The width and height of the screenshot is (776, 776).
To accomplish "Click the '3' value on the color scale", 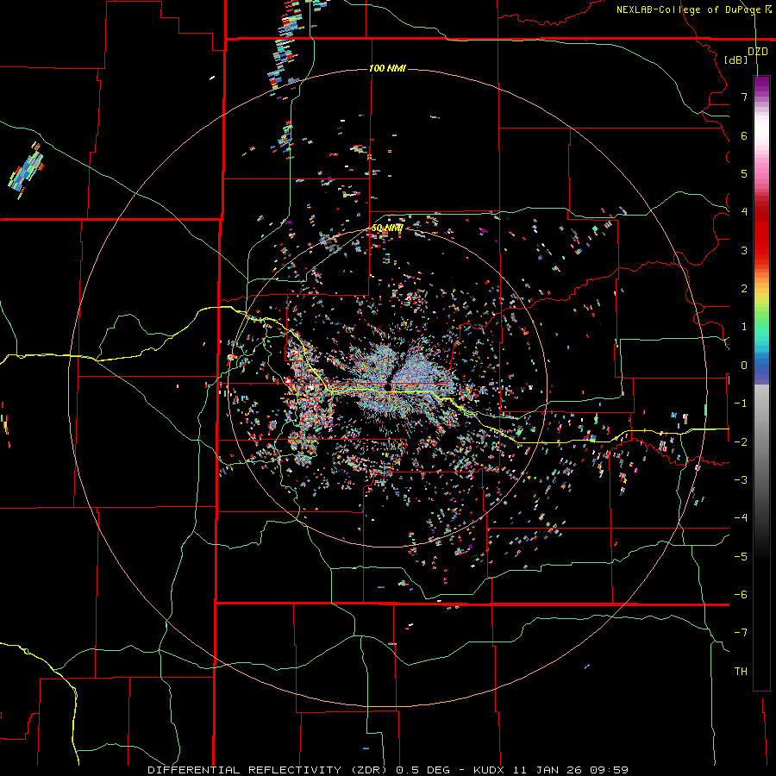I will [744, 250].
